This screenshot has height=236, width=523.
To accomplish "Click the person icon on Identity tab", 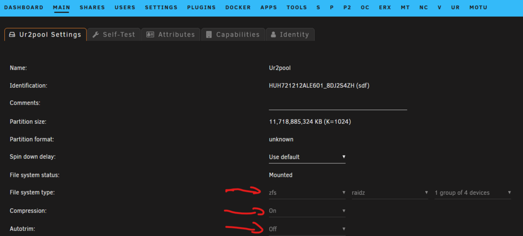I will pyautogui.click(x=274, y=34).
